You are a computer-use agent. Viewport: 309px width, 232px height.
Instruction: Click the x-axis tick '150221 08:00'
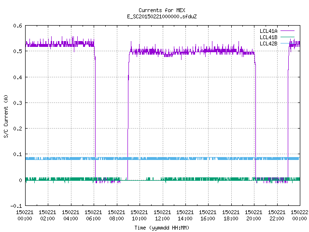point(116,216)
